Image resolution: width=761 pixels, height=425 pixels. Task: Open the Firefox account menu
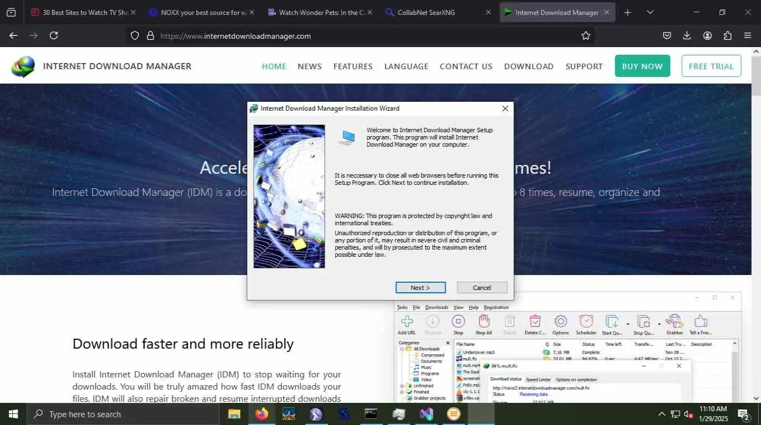(x=707, y=35)
